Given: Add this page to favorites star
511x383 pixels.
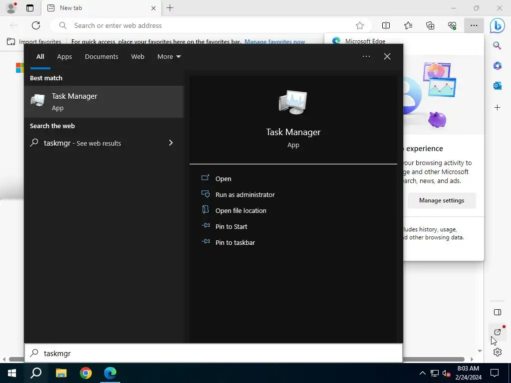Looking at the screenshot, I should tap(359, 25).
